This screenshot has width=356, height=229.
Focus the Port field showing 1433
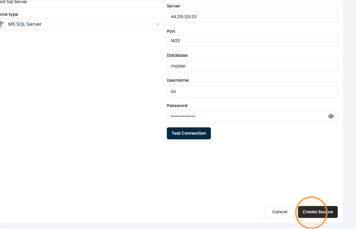(x=252, y=41)
